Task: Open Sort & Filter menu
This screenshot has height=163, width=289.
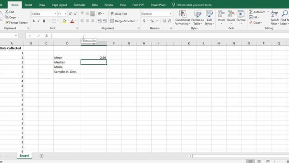Action: tap(275, 18)
